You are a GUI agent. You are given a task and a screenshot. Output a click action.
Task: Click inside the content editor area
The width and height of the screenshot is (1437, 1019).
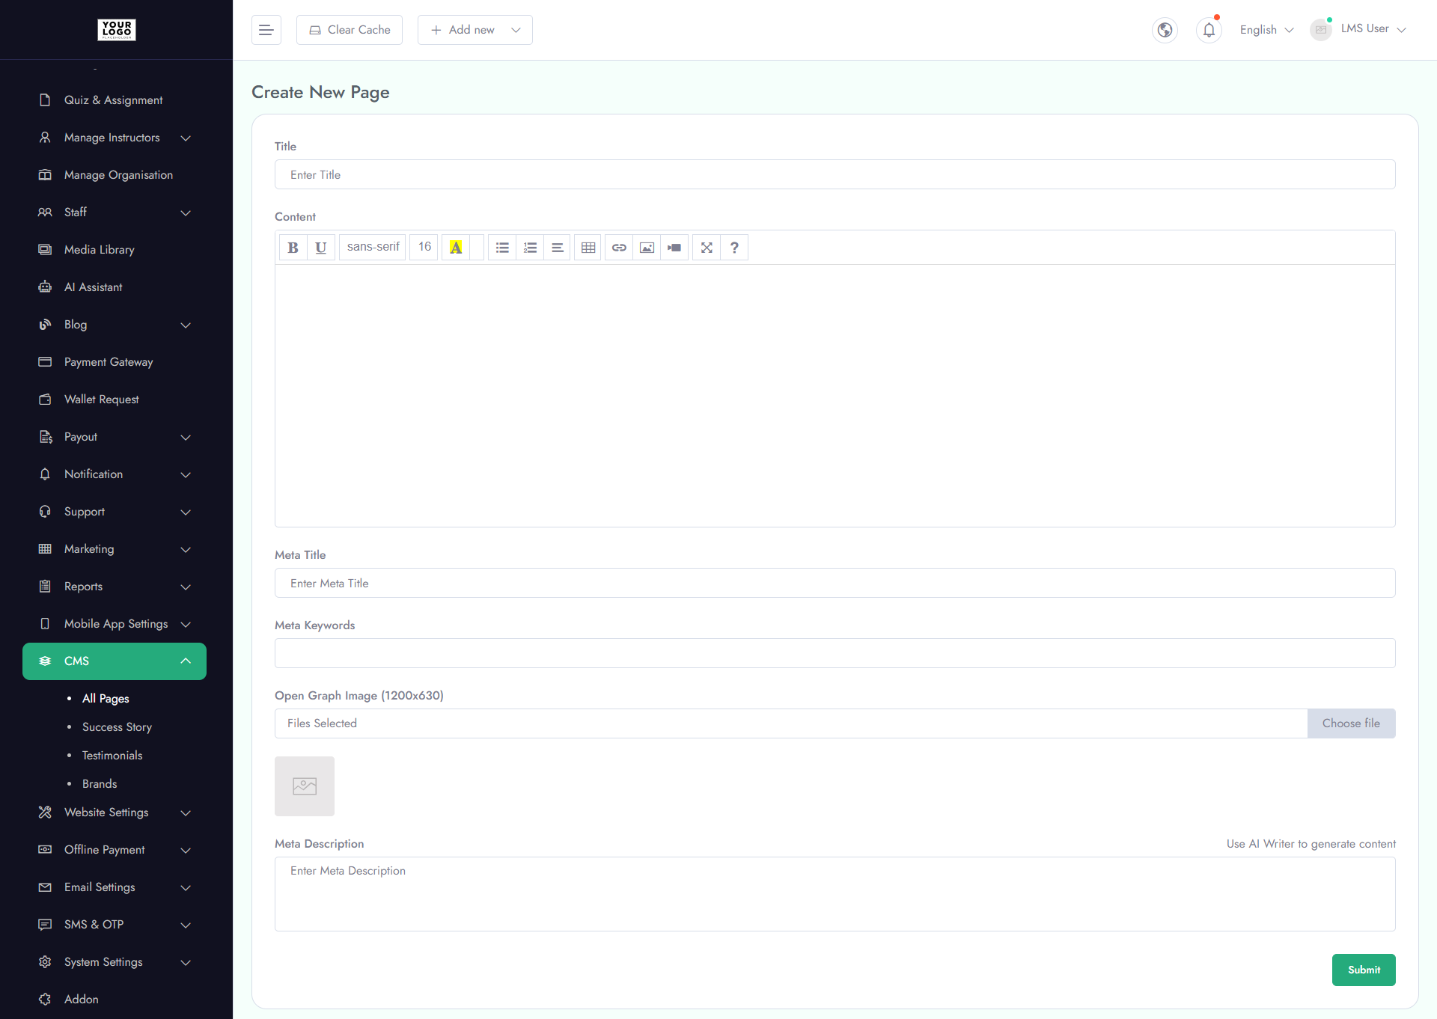835,395
